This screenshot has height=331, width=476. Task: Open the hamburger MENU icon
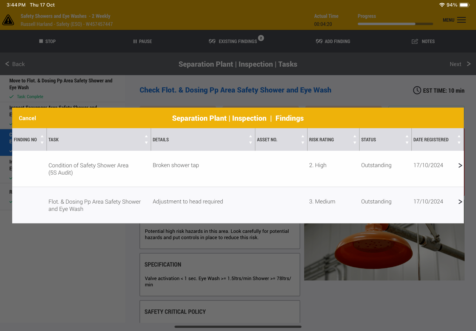[461, 20]
